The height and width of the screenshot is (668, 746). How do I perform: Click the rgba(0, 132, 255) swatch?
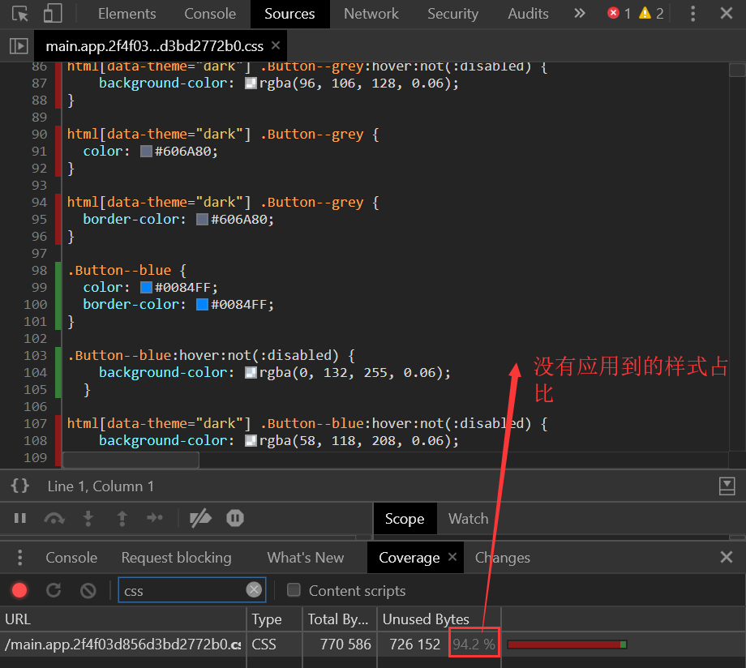pyautogui.click(x=251, y=373)
